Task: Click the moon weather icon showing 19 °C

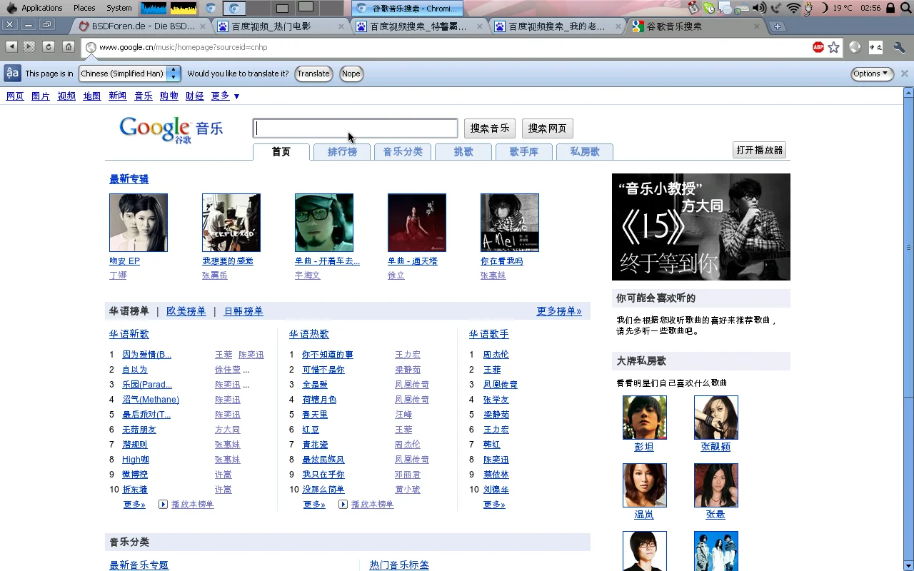Action: [x=825, y=8]
